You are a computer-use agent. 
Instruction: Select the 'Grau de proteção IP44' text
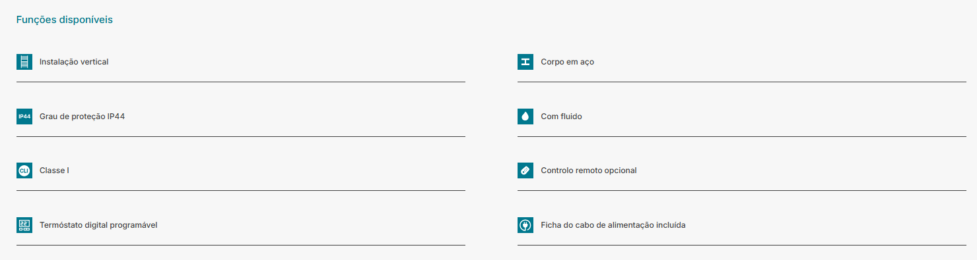[x=82, y=117]
